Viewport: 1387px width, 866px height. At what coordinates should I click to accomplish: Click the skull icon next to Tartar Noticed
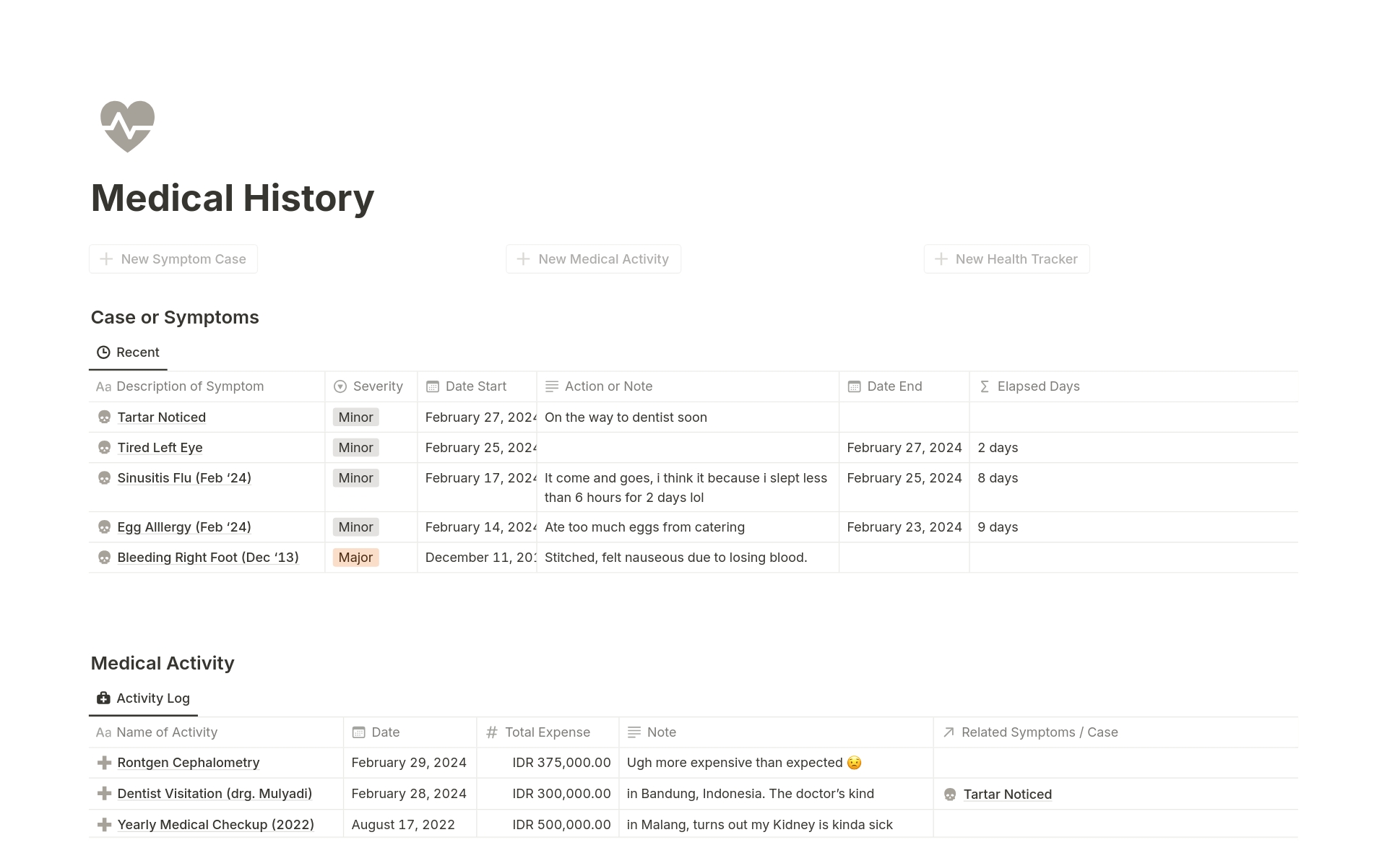(105, 417)
